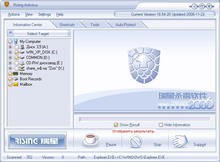Click the large lion shield logo
Screen dimensions: 220x162
click(x=144, y=65)
